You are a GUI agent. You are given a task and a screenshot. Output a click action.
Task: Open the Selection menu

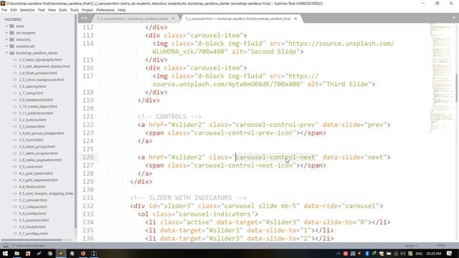tap(27, 10)
